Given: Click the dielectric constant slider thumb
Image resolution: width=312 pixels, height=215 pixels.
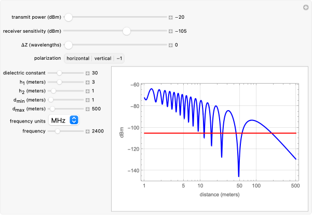Looking at the screenshot, I should coord(59,73).
